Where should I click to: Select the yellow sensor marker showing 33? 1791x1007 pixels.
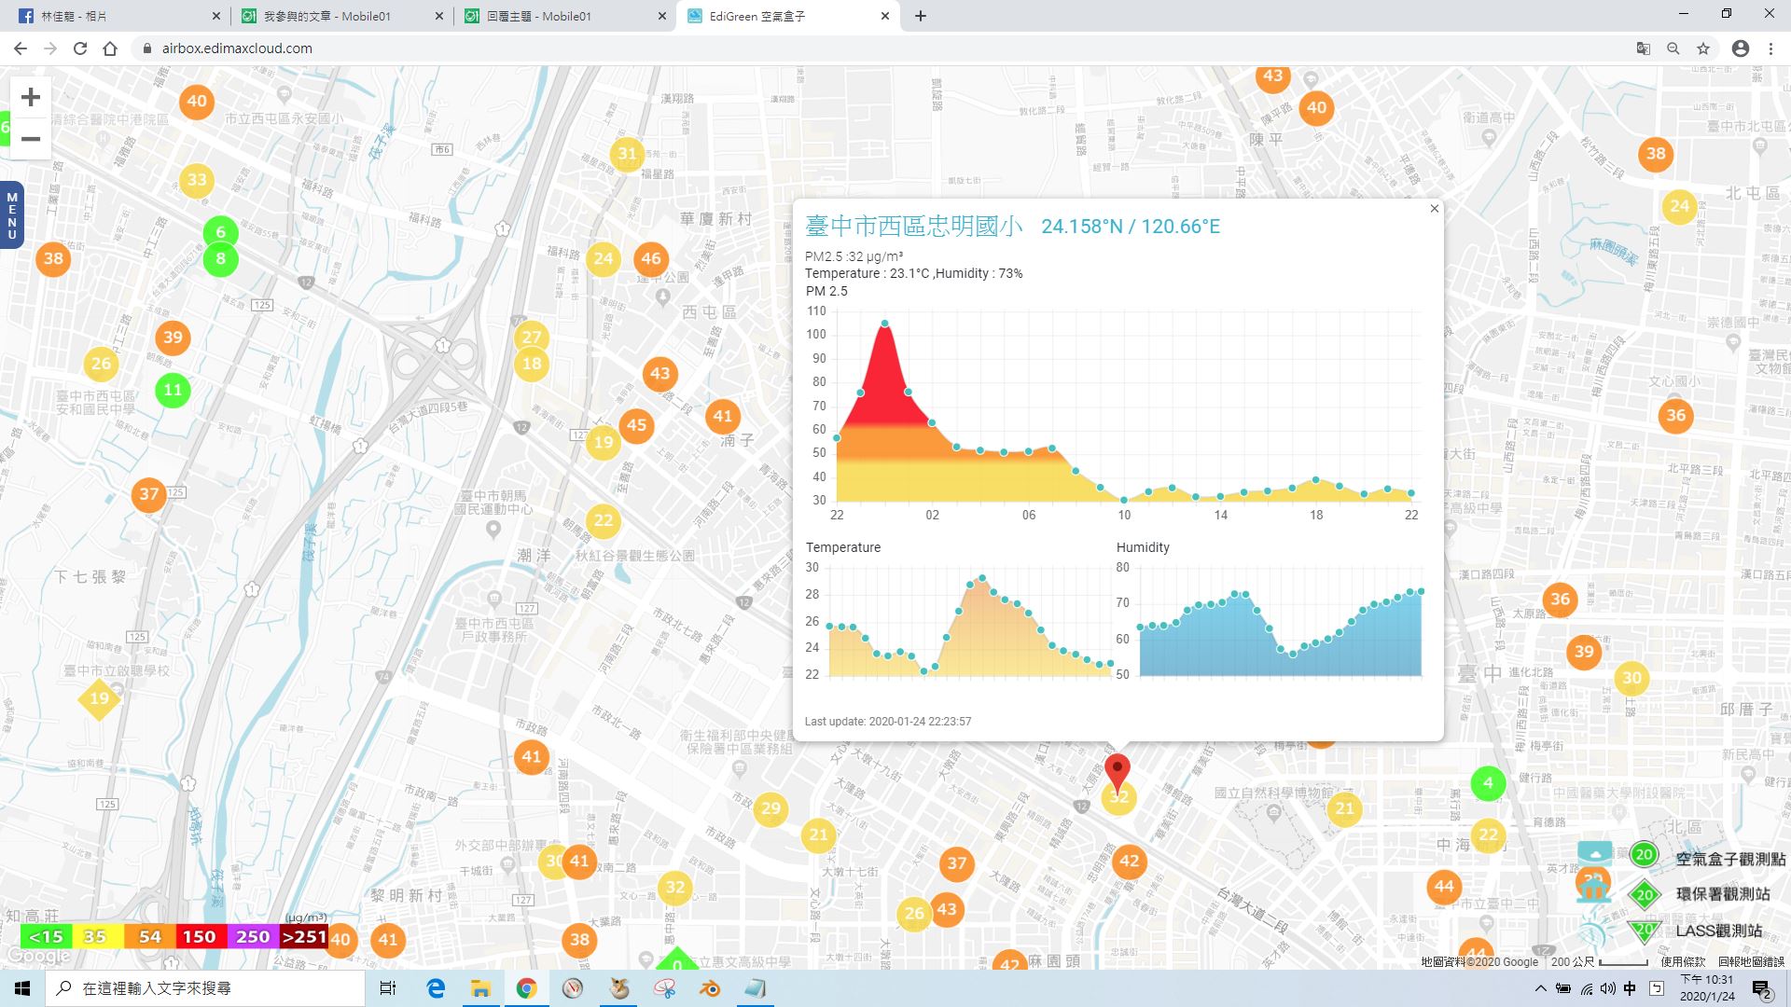coord(197,180)
